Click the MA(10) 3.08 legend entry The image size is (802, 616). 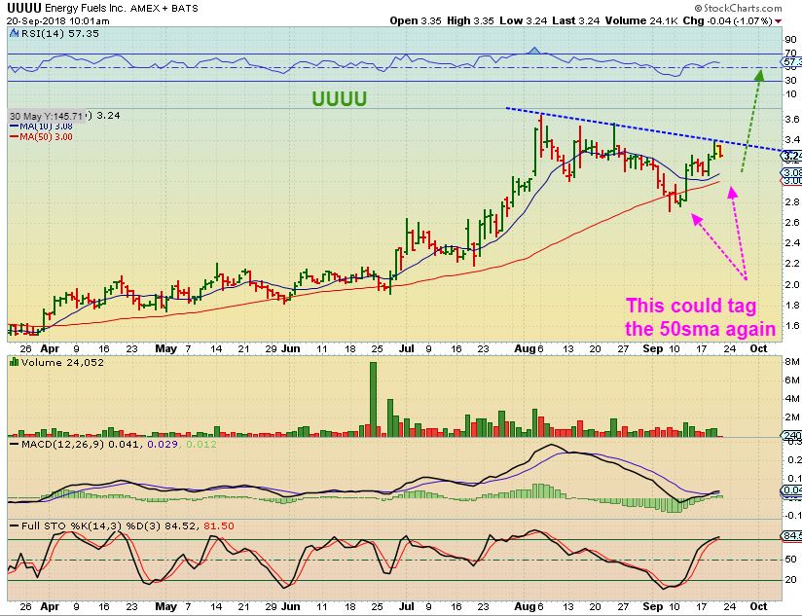coord(41,127)
